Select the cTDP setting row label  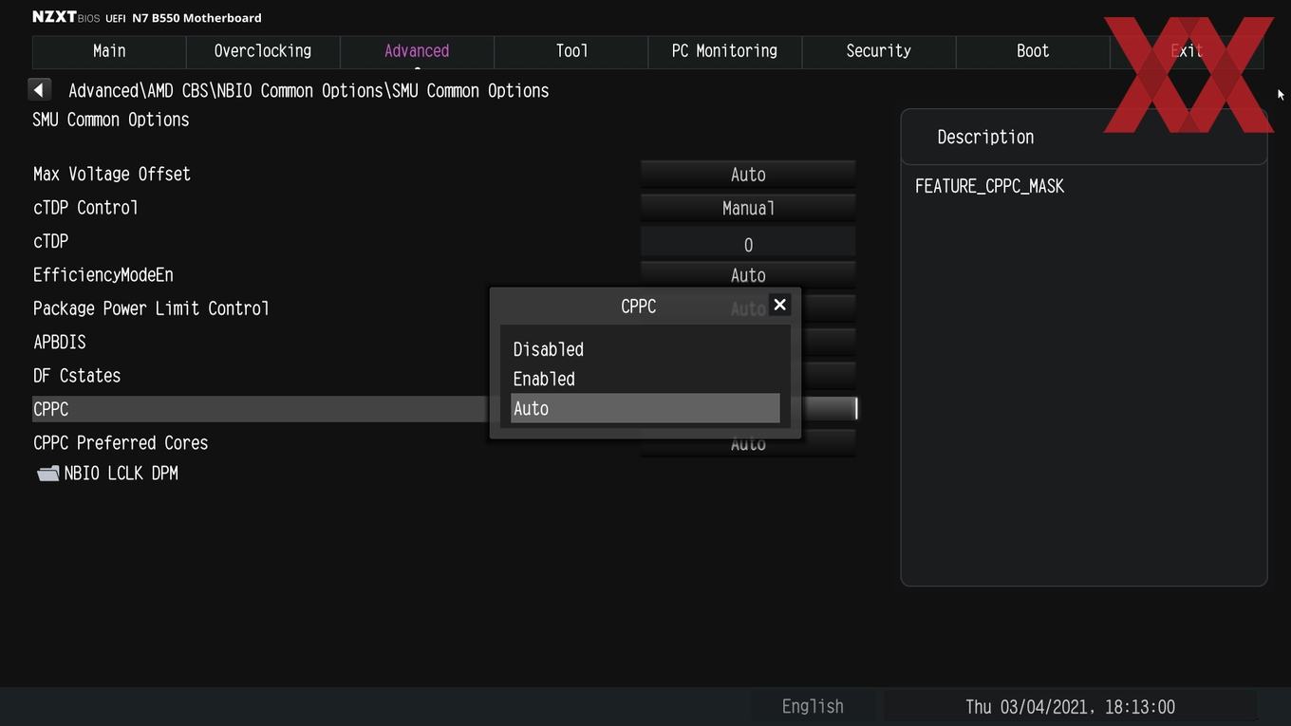coord(51,241)
